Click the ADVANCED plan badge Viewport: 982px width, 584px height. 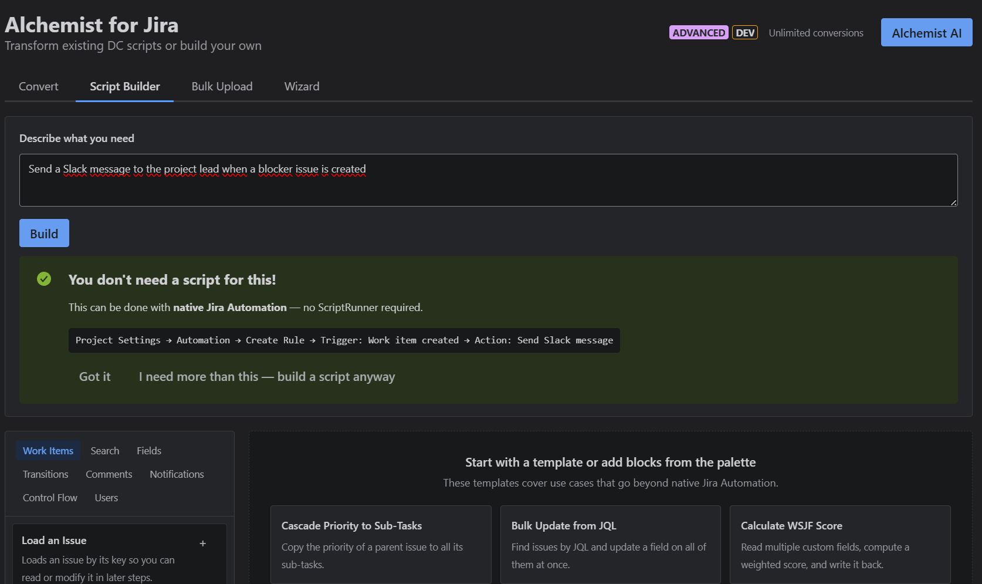pyautogui.click(x=699, y=33)
